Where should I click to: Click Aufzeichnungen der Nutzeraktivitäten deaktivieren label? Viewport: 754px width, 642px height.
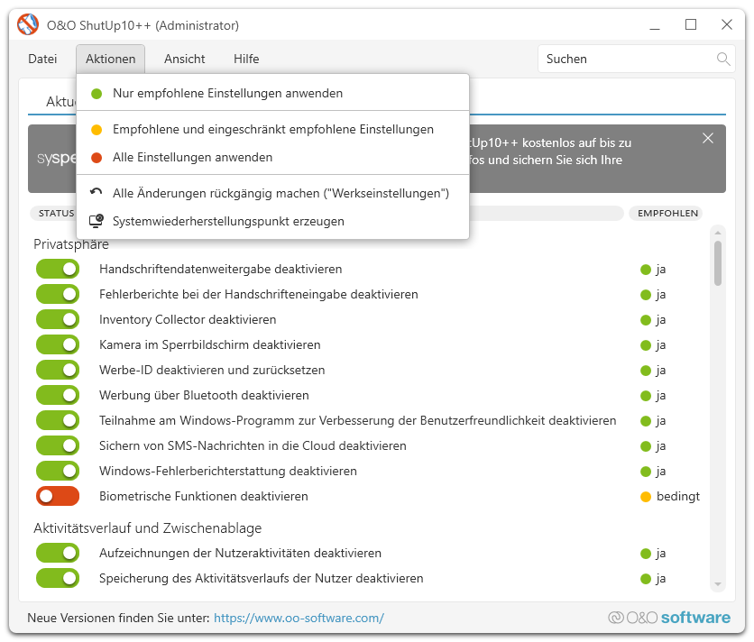pos(240,553)
